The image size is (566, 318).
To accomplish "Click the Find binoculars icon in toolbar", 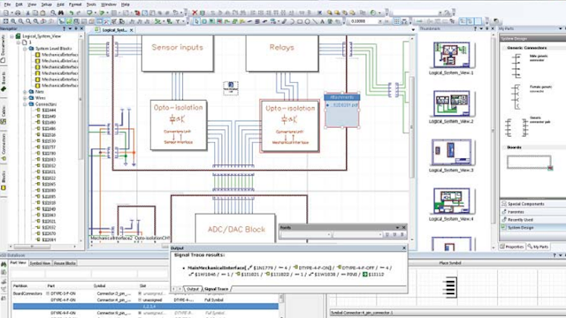I will coord(61,13).
